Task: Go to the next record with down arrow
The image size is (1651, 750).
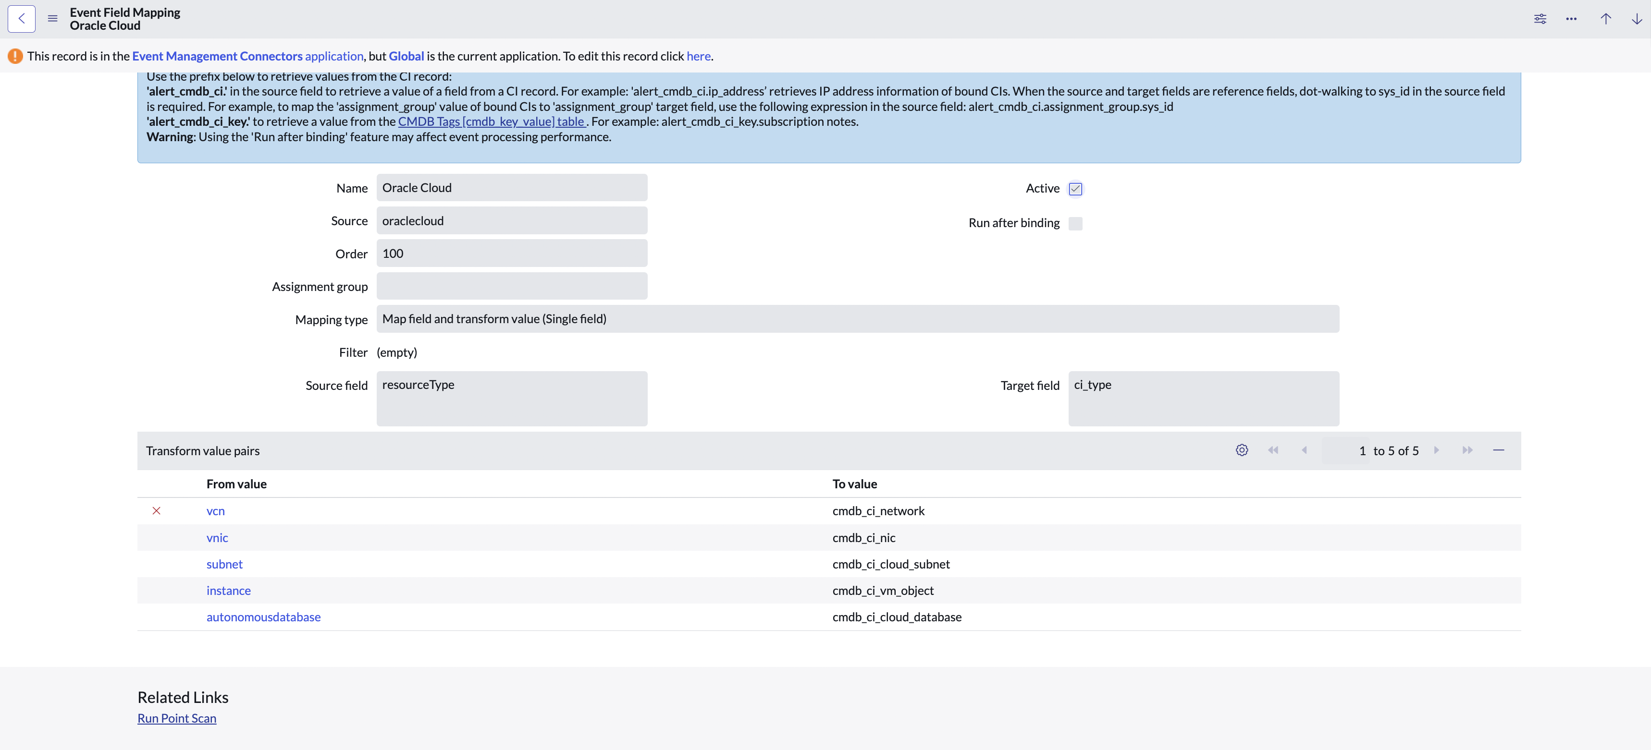Action: click(1637, 19)
